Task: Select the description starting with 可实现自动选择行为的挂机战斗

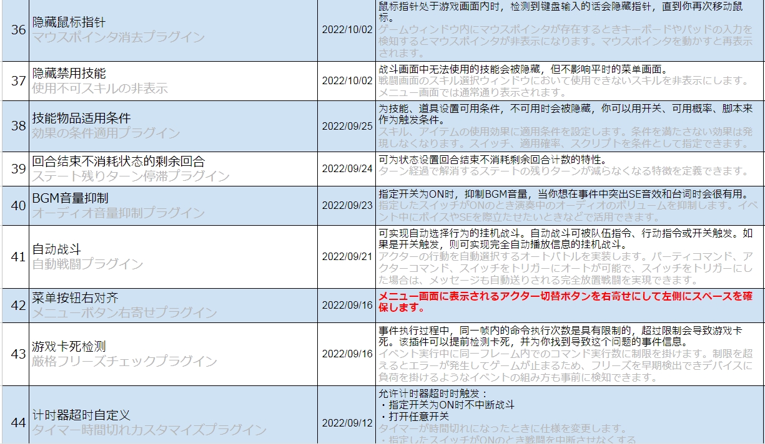Action: click(x=566, y=239)
